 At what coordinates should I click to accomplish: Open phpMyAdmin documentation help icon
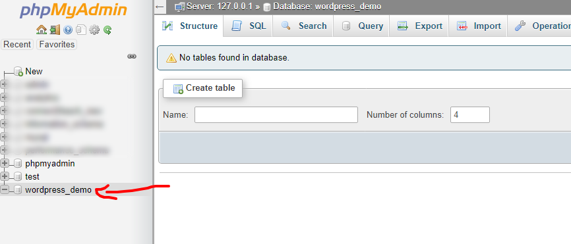click(68, 30)
